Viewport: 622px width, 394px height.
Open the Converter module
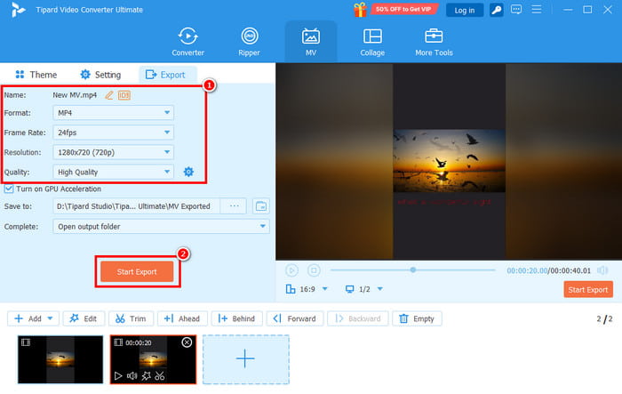pyautogui.click(x=187, y=41)
